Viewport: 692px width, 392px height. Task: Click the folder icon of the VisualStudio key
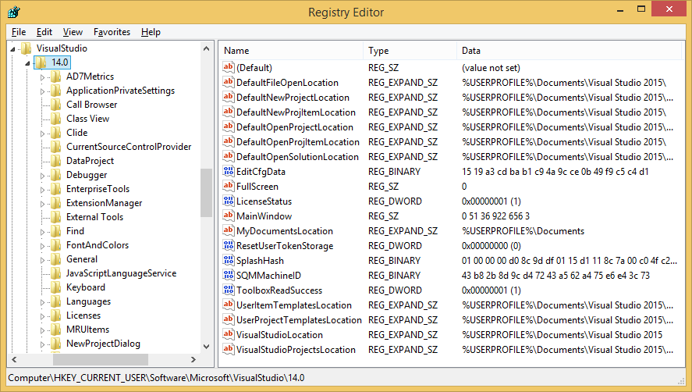[x=26, y=48]
